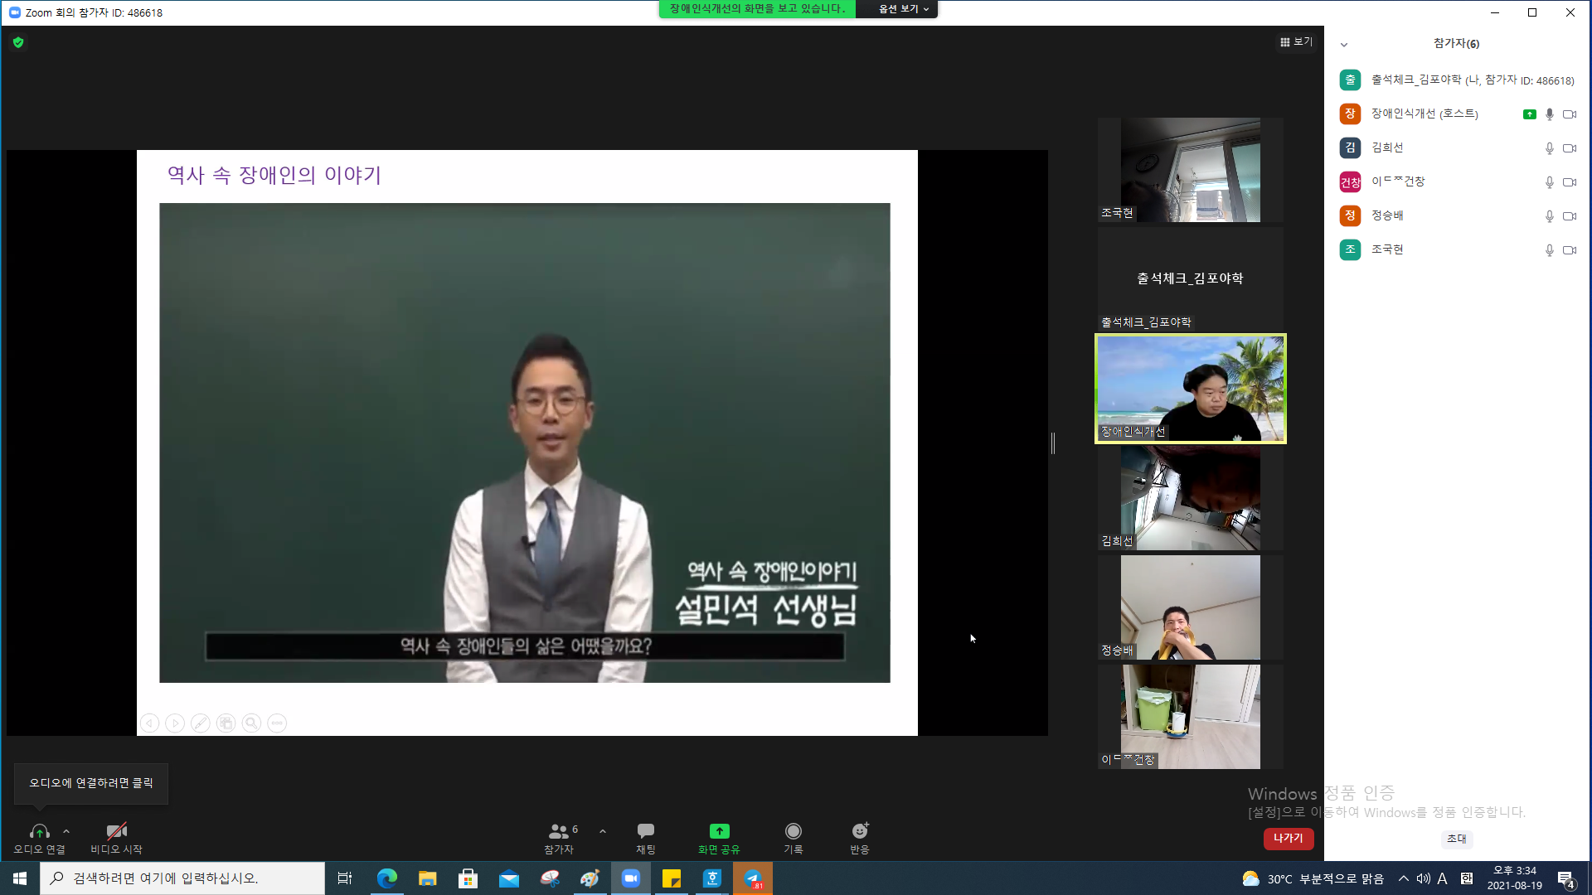Viewport: 1592px width, 895px height.
Task: Click the Windows taskbar search box
Action: pos(182,878)
